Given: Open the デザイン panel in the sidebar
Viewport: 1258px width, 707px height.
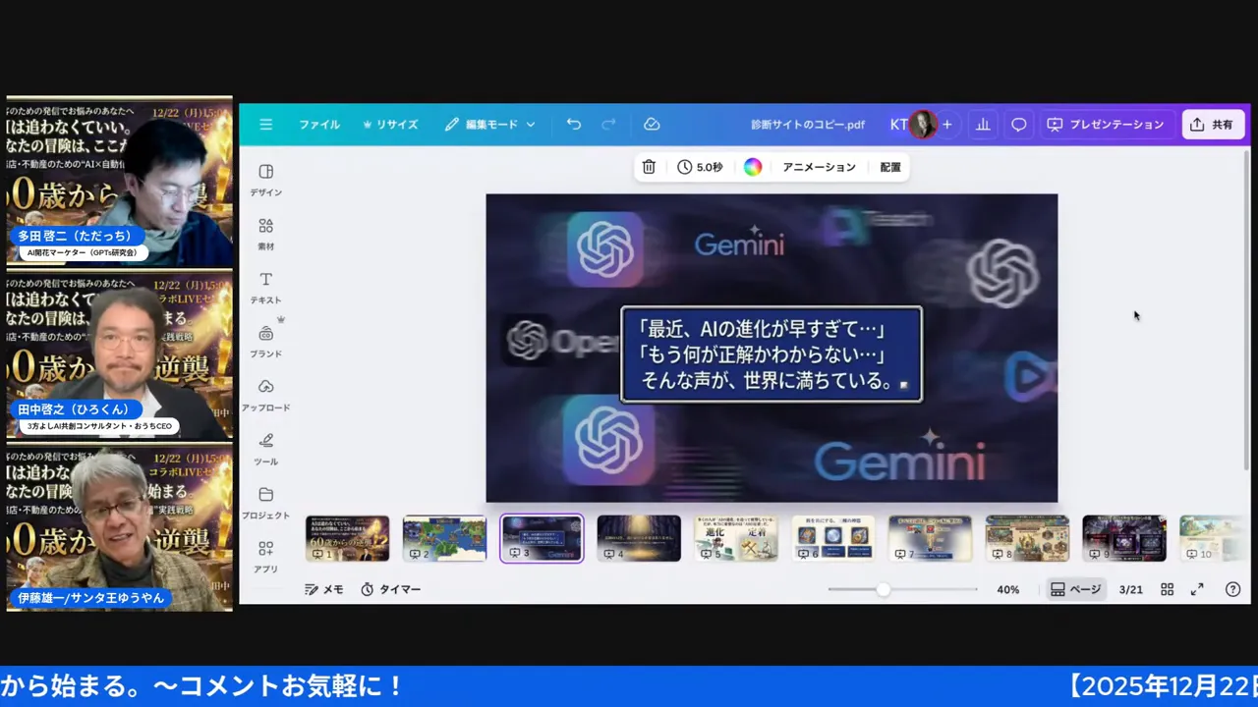Looking at the screenshot, I should click(x=265, y=177).
